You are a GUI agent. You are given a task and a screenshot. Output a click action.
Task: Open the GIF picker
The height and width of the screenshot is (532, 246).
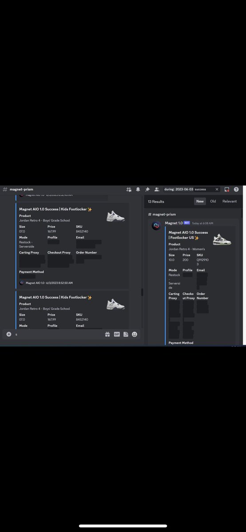point(117,334)
